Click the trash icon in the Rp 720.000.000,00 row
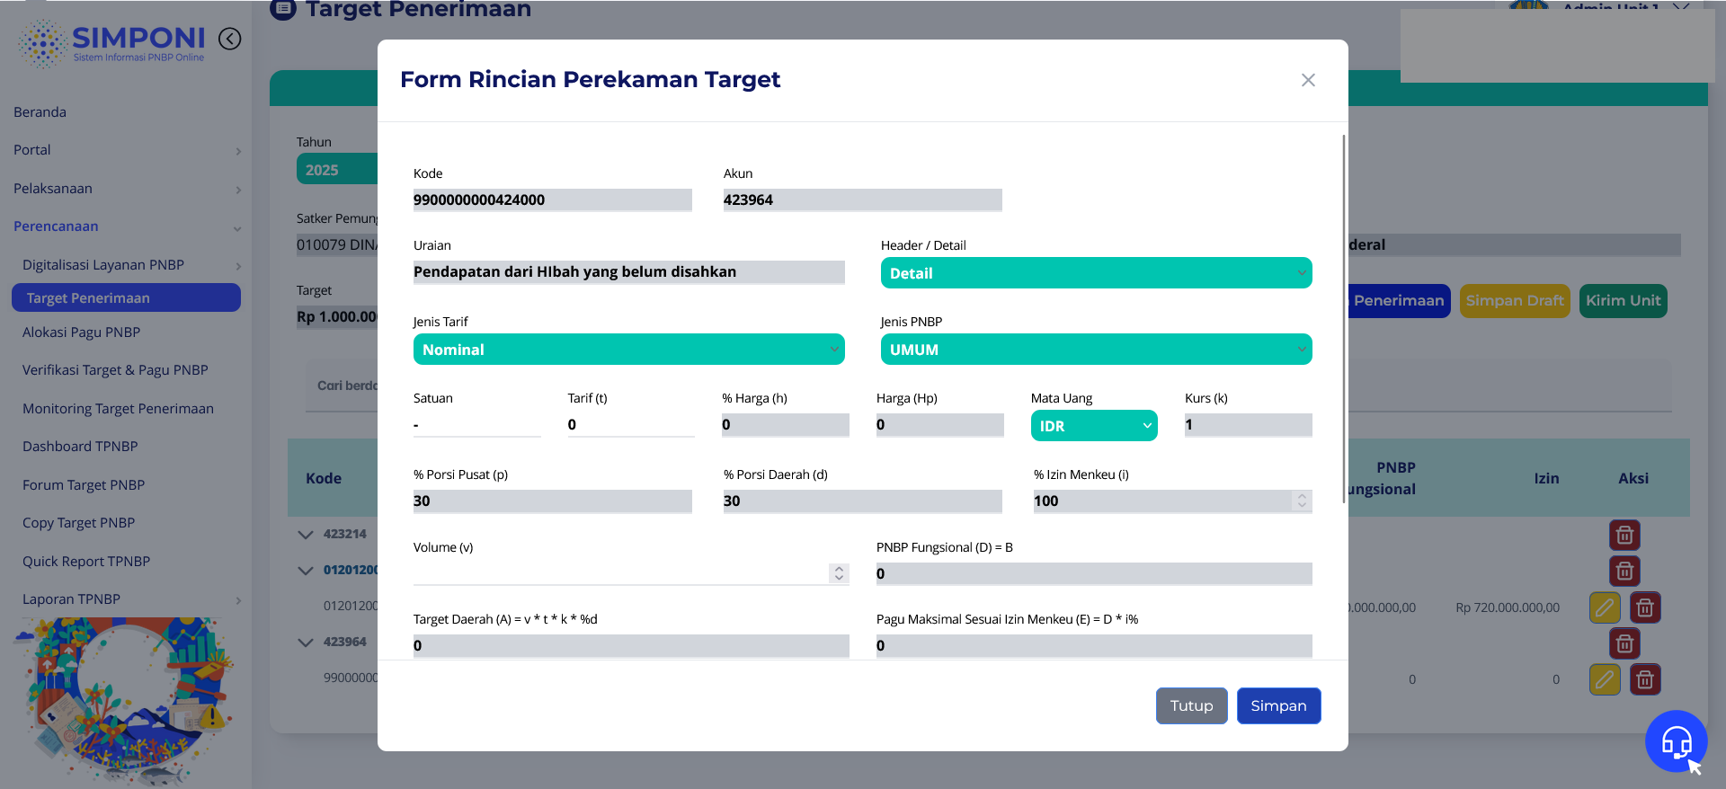 (1645, 607)
